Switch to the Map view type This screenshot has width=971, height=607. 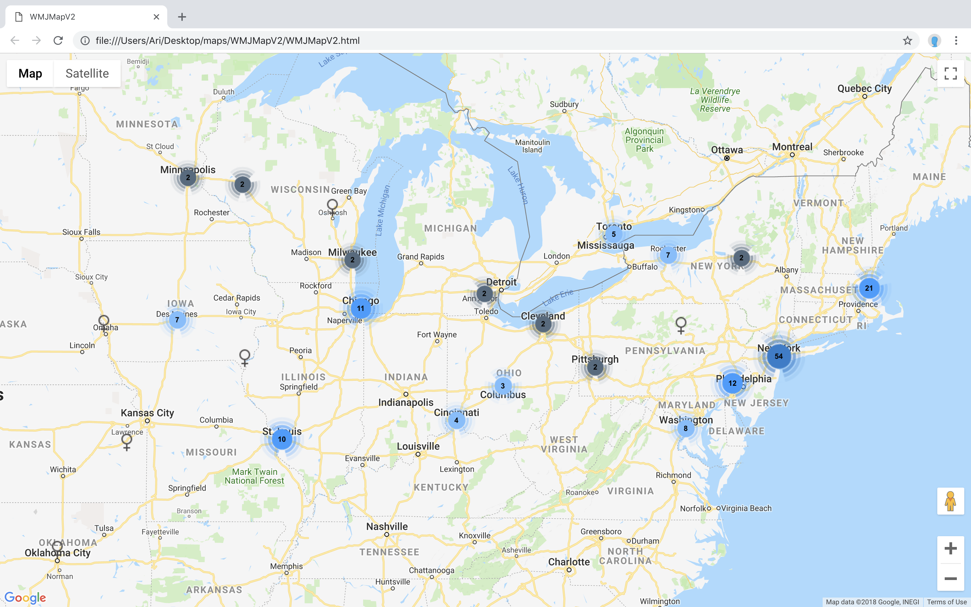30,74
